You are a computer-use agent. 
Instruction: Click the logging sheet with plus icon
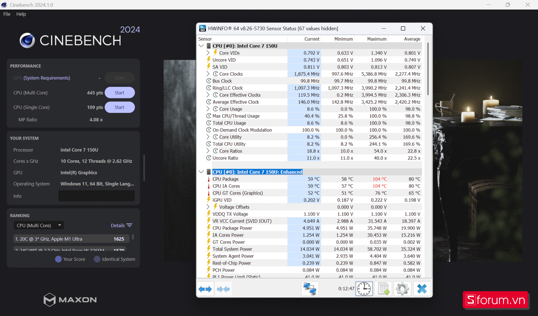pos(383,289)
